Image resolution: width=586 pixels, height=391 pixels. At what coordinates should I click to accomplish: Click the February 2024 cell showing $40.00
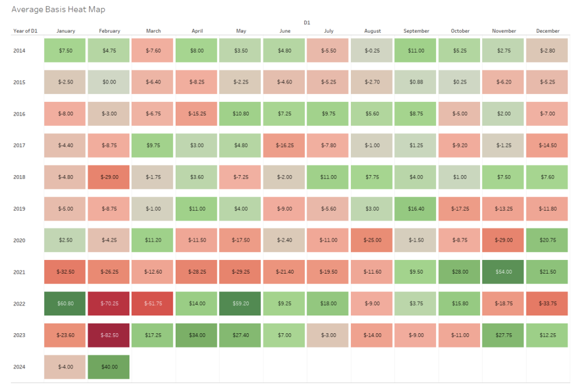coord(109,367)
